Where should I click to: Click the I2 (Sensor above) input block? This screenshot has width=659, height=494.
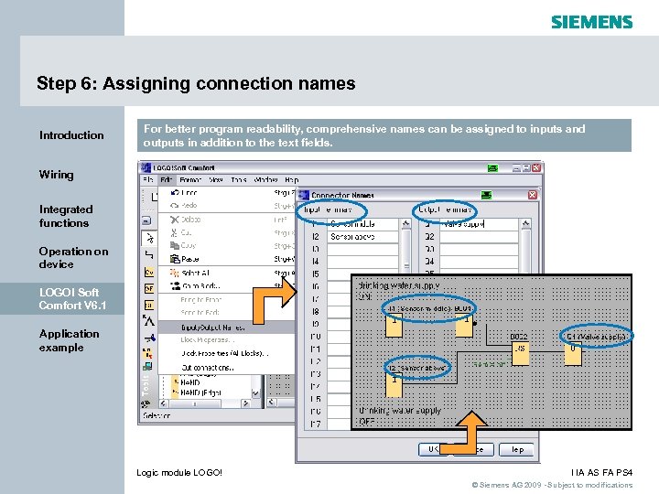point(394,386)
